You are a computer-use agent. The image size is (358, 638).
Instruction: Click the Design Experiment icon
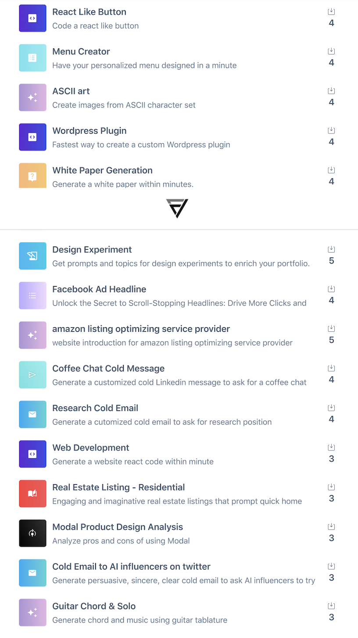32,256
